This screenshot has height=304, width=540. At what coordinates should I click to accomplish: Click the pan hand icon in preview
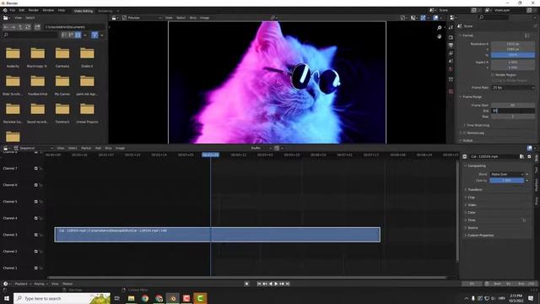(439, 36)
